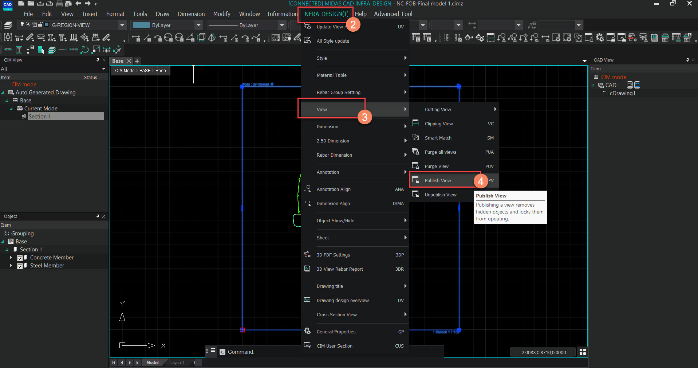698x368 pixels.
Task: Collapse the CAD node in CAD View
Action: point(592,85)
